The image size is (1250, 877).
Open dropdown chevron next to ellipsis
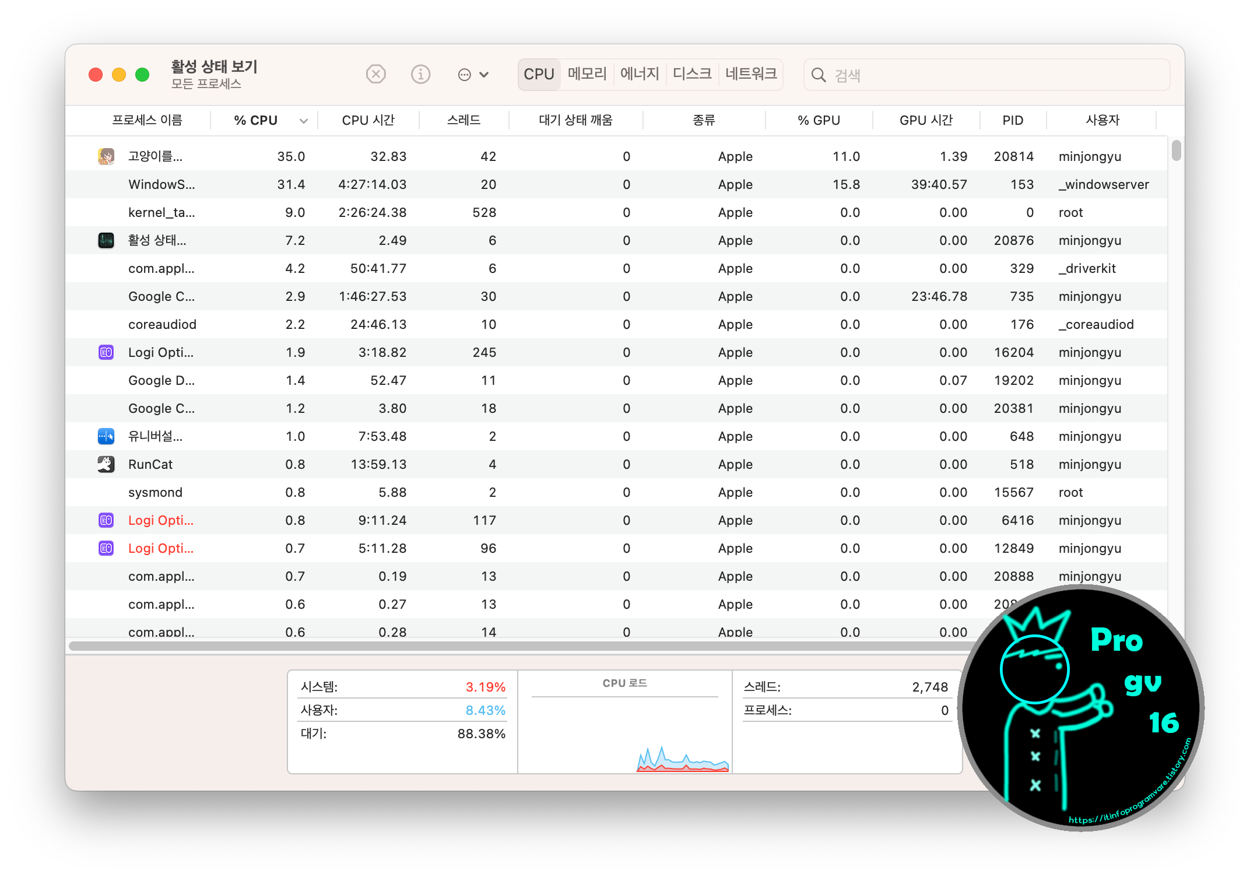click(x=484, y=75)
